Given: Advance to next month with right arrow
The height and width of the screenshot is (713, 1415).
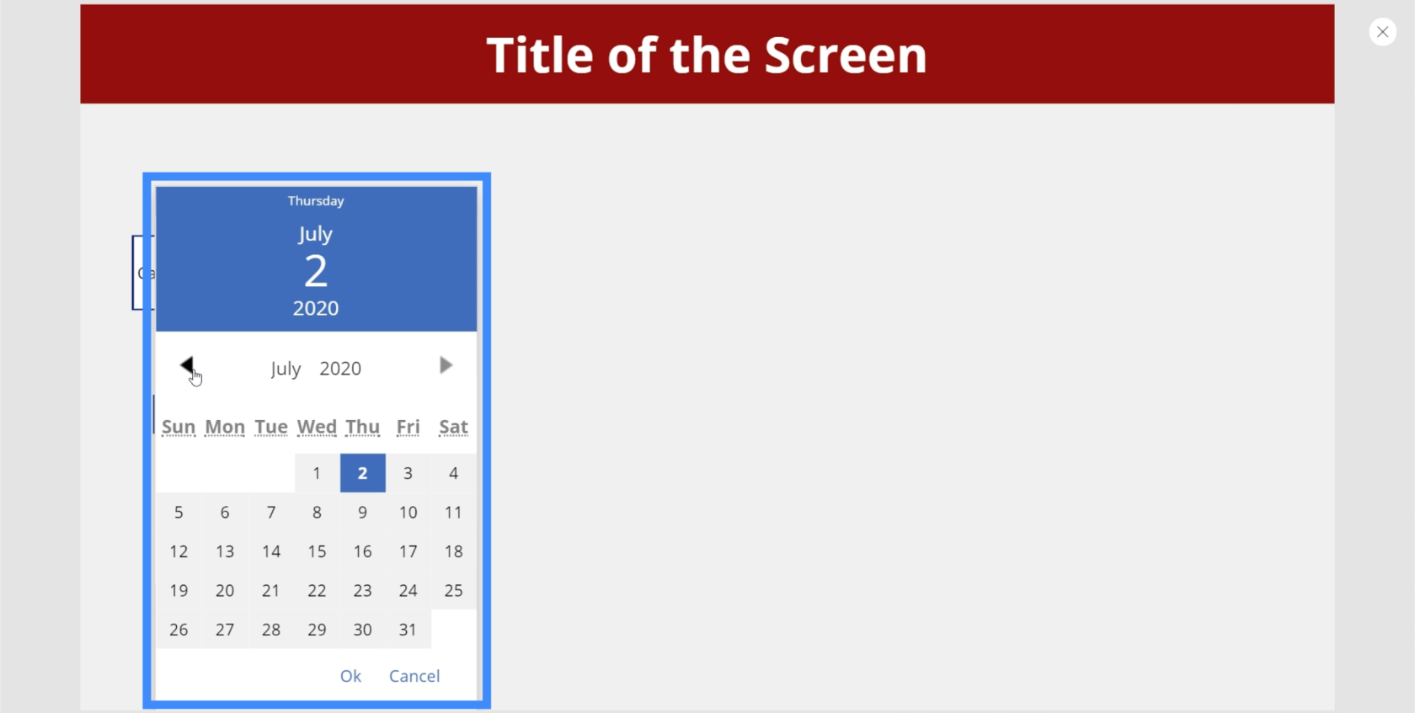Looking at the screenshot, I should tap(446, 365).
